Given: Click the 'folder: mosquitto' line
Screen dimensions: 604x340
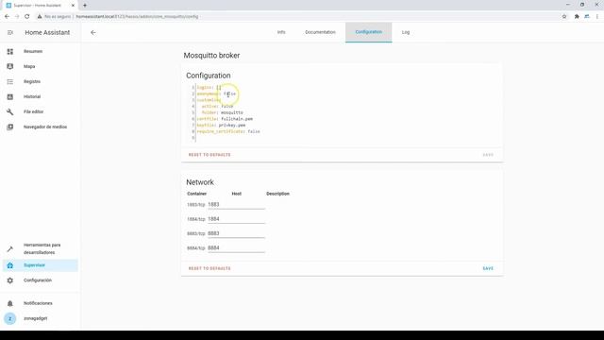Looking at the screenshot, I should tap(223, 112).
